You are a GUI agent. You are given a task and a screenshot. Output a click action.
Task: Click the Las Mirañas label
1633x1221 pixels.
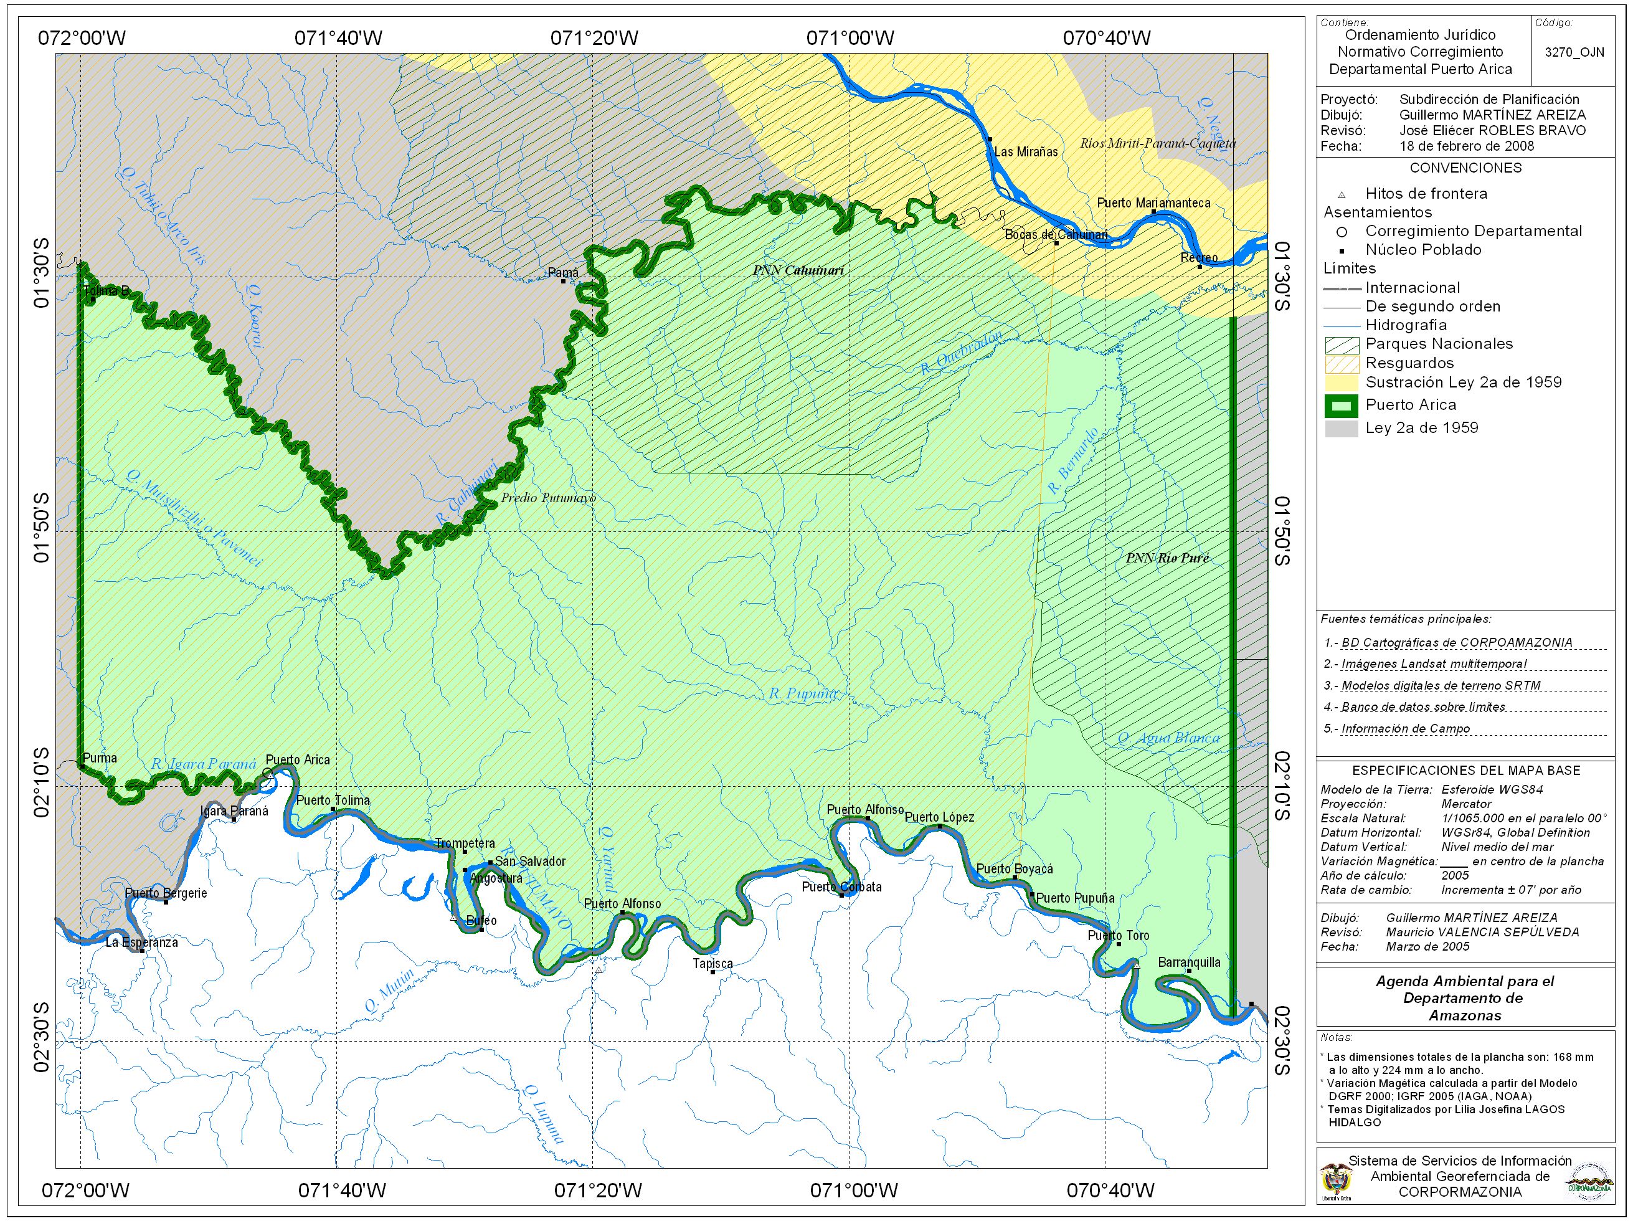1025,152
